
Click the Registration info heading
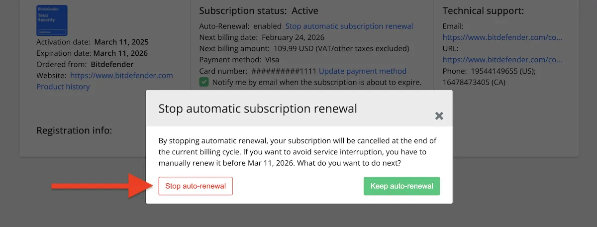pyautogui.click(x=74, y=130)
